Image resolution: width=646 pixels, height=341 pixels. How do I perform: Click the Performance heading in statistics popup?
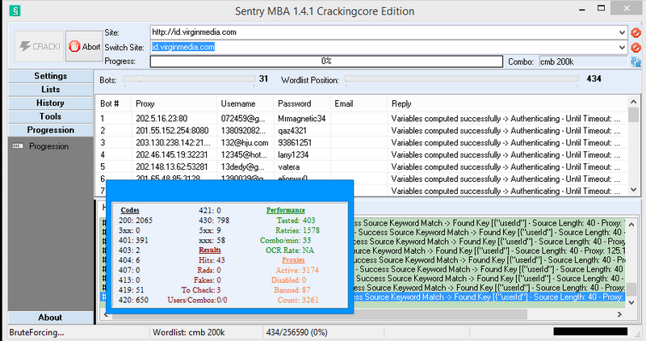tap(286, 210)
